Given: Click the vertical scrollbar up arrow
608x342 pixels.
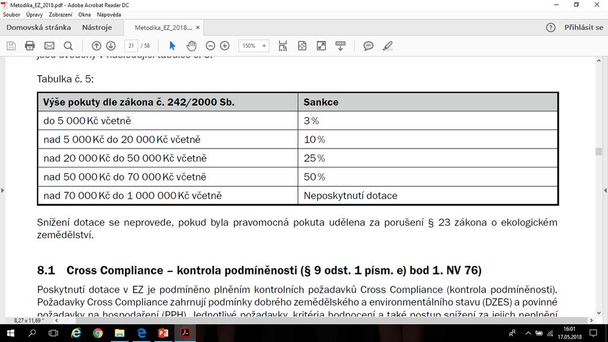Looking at the screenshot, I should tap(599, 61).
